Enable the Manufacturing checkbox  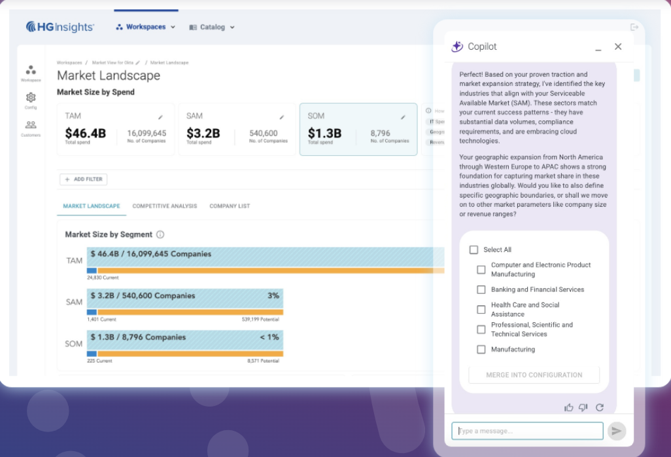481,350
